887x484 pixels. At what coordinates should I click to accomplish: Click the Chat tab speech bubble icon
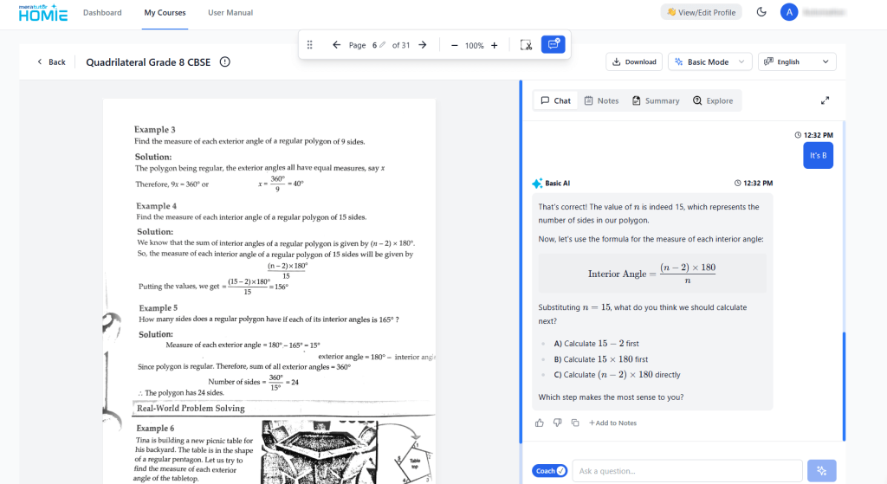click(545, 100)
